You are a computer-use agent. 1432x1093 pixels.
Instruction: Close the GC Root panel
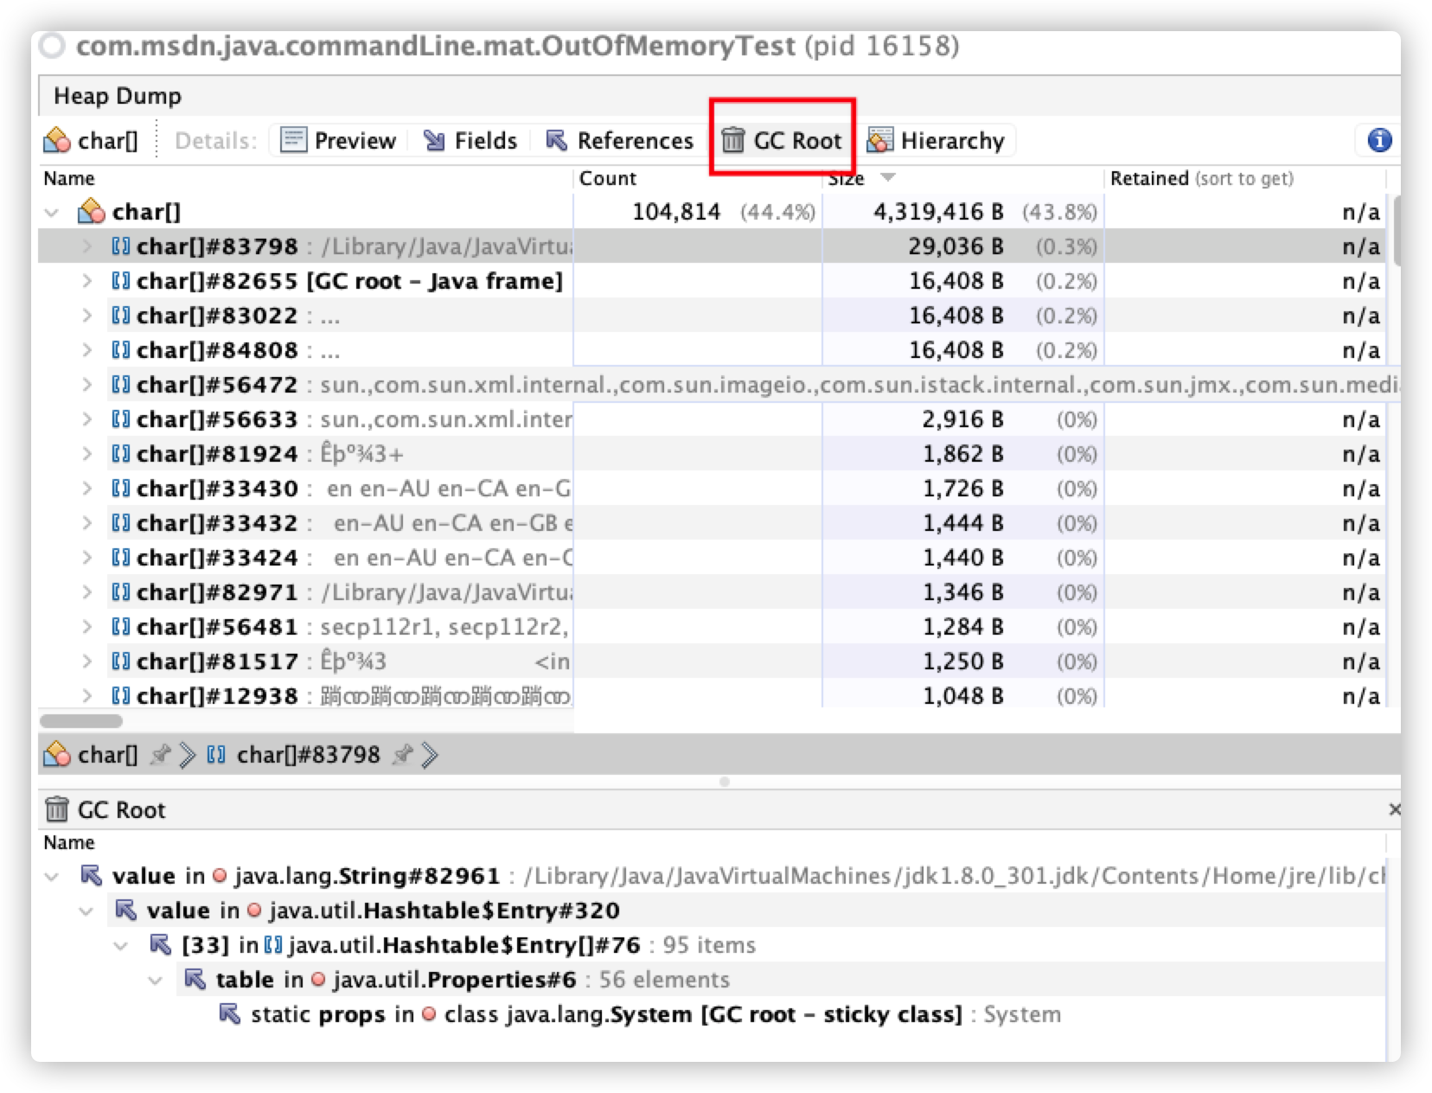(x=1395, y=809)
